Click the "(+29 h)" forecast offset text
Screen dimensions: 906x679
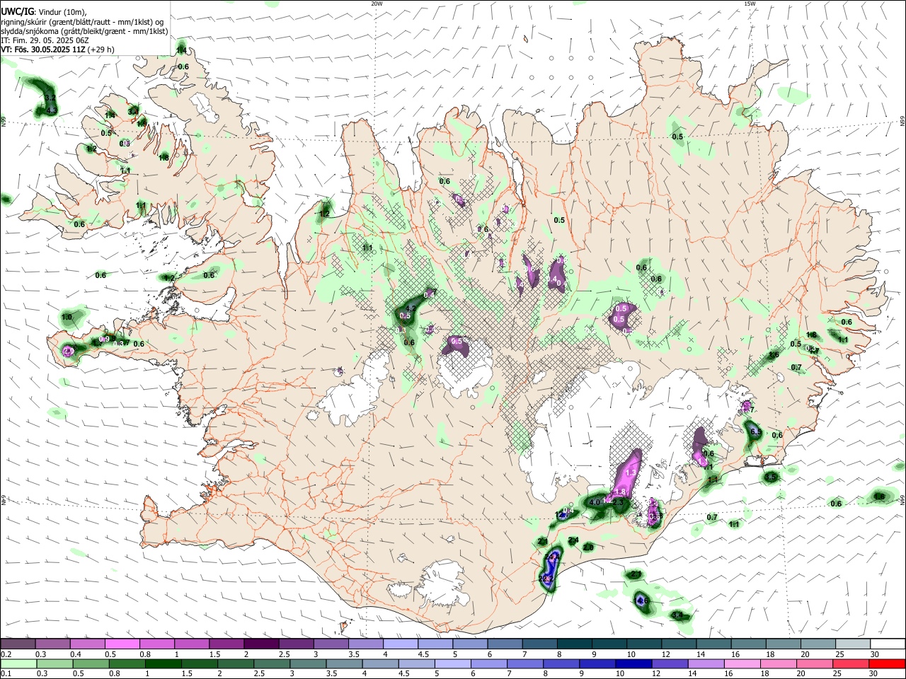(x=101, y=50)
